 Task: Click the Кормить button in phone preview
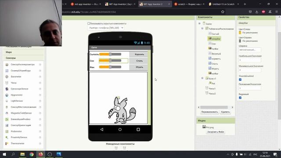139,54
